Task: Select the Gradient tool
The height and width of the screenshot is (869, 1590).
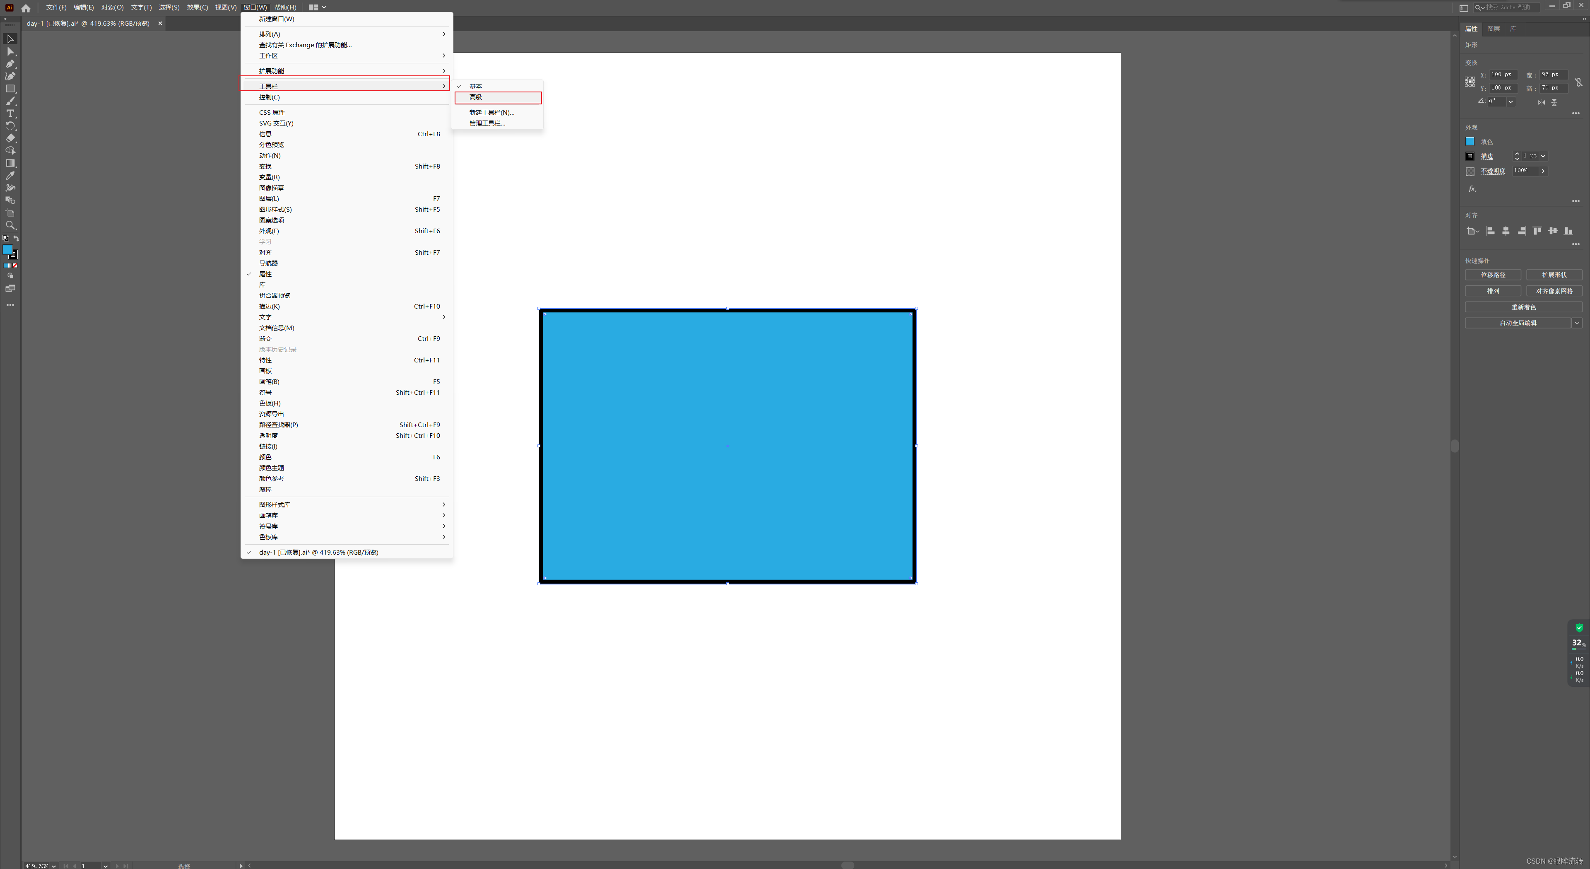Action: [10, 163]
